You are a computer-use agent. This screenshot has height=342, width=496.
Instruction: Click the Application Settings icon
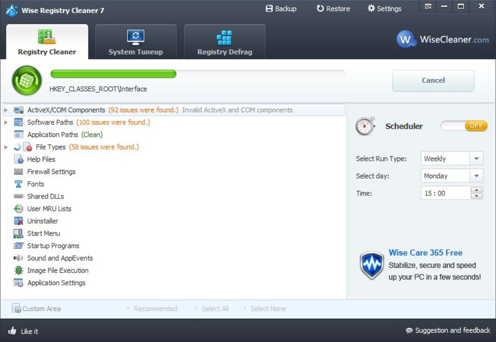click(x=18, y=283)
